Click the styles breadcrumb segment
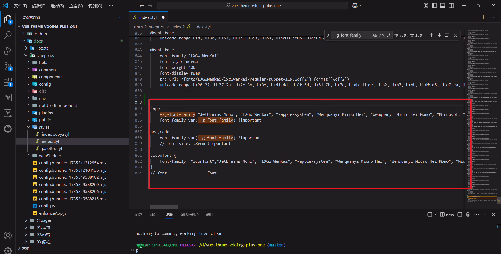This screenshot has width=501, height=254. 176,27
